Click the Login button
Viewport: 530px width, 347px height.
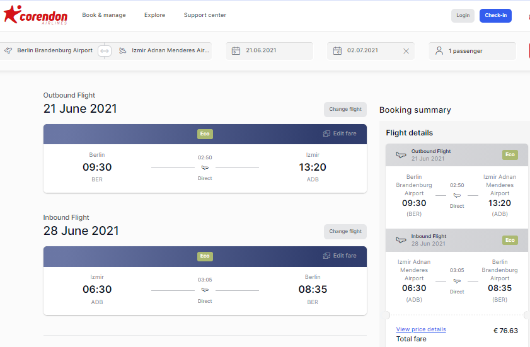click(x=463, y=16)
